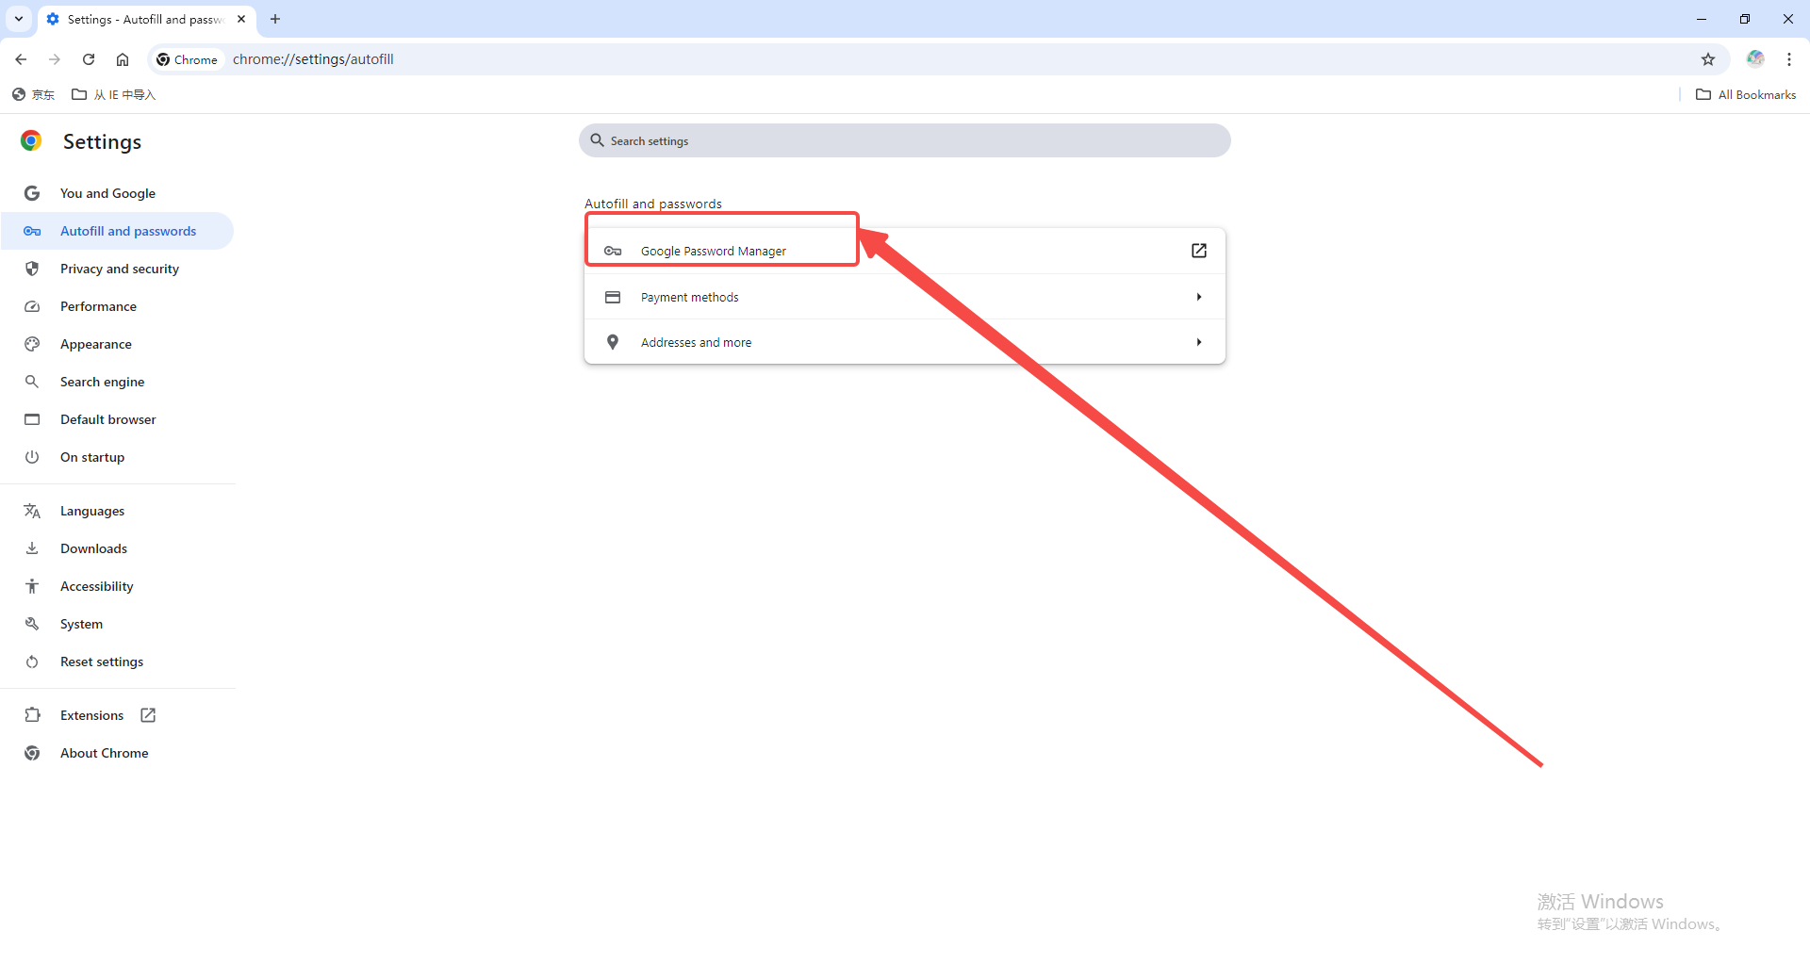Screen dimensions: 1810x980
Task: Click the Search settings field
Action: coord(904,140)
